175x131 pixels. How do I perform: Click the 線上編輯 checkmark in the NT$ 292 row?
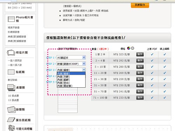click(x=164, y=60)
